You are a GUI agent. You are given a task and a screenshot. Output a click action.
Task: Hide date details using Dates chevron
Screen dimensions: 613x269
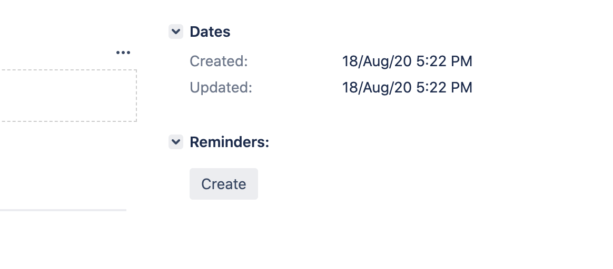click(x=176, y=32)
